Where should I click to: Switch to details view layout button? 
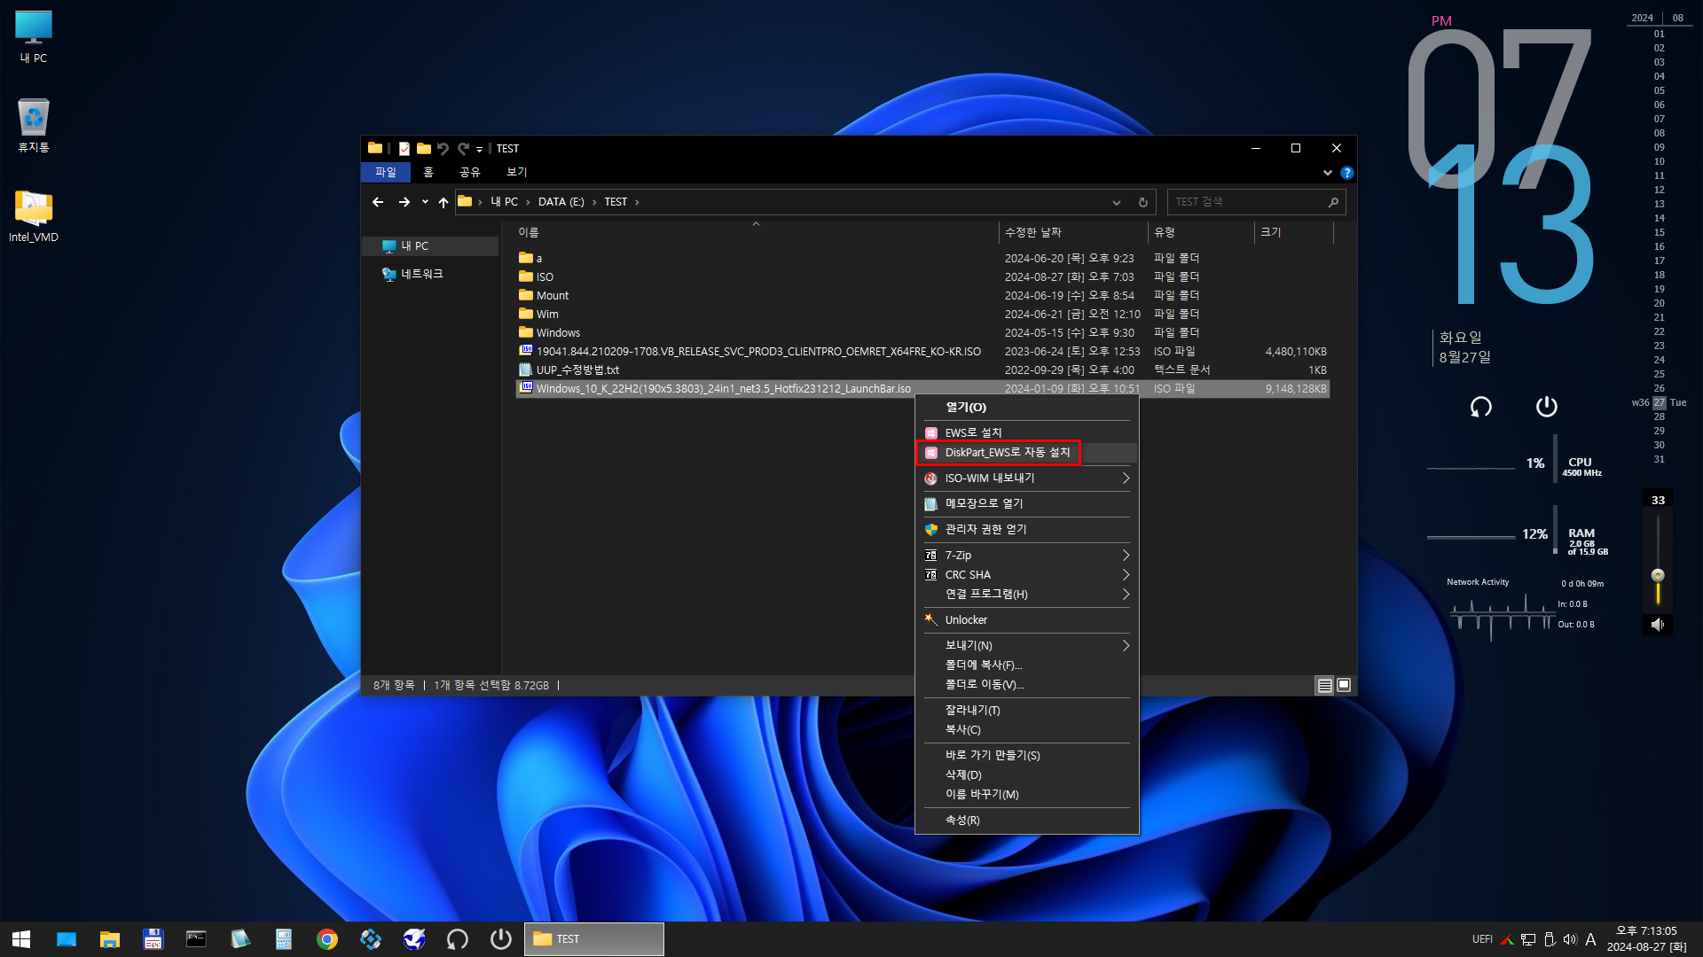[1324, 685]
